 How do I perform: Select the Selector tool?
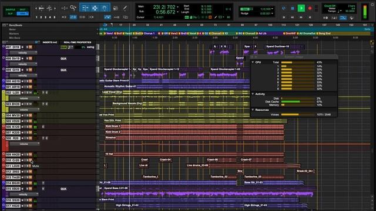coord(95,8)
